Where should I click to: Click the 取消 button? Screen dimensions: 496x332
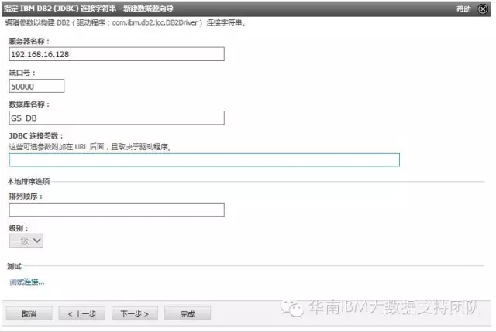(29, 313)
